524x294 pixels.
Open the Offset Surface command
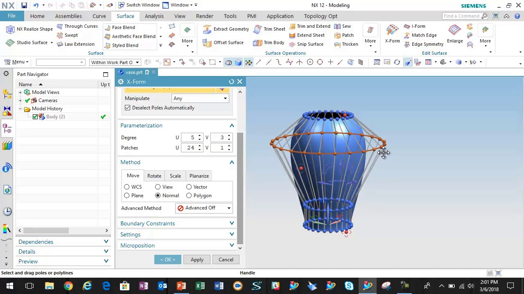[x=224, y=42]
